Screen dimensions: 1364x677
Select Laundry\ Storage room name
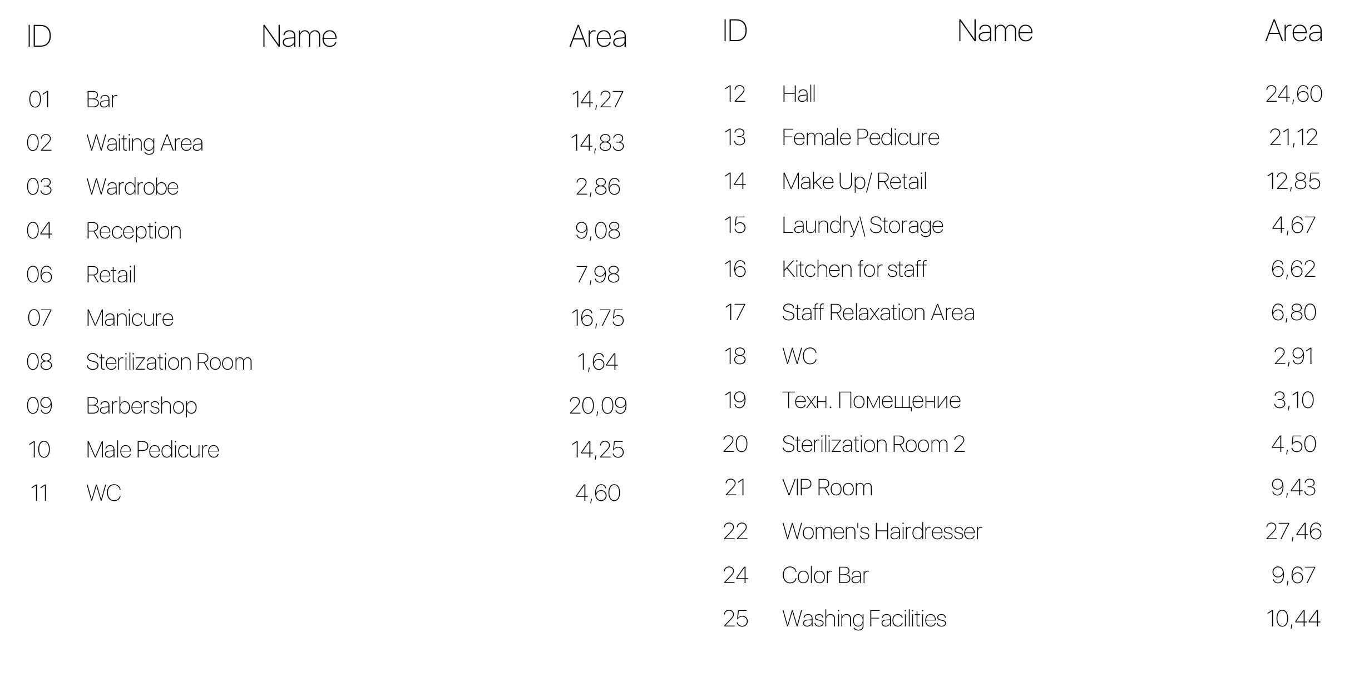pyautogui.click(x=863, y=225)
